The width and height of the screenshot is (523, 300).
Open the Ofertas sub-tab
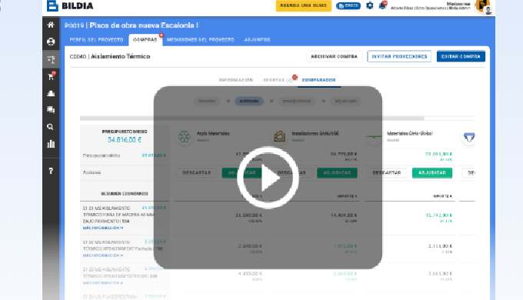(x=278, y=80)
